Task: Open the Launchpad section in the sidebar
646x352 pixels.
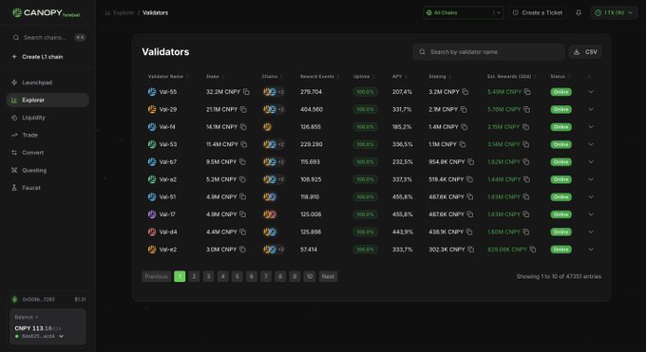Action: pos(47,83)
